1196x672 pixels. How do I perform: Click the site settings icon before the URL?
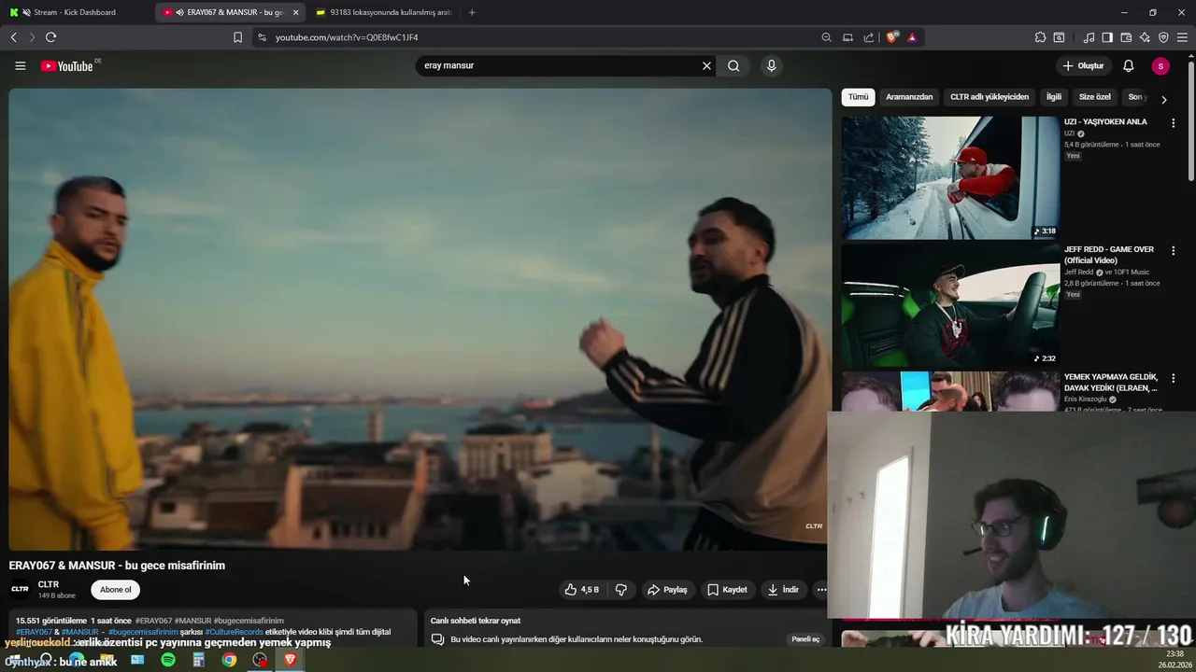pyautogui.click(x=262, y=37)
